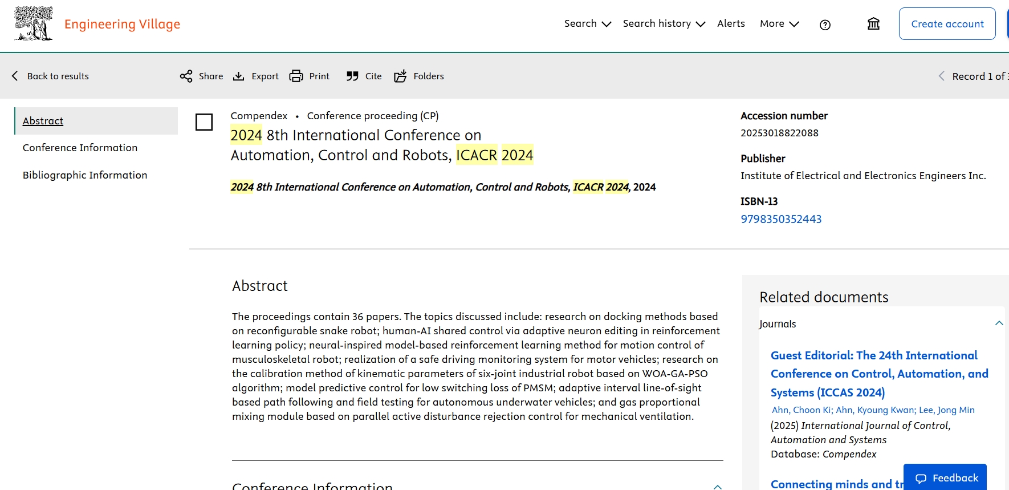1009x490 pixels.
Task: Open the More dropdown menu
Action: pyautogui.click(x=779, y=23)
